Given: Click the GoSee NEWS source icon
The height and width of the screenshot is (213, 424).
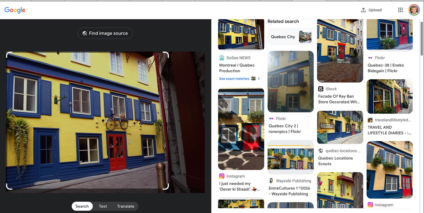Looking at the screenshot, I should [222, 58].
